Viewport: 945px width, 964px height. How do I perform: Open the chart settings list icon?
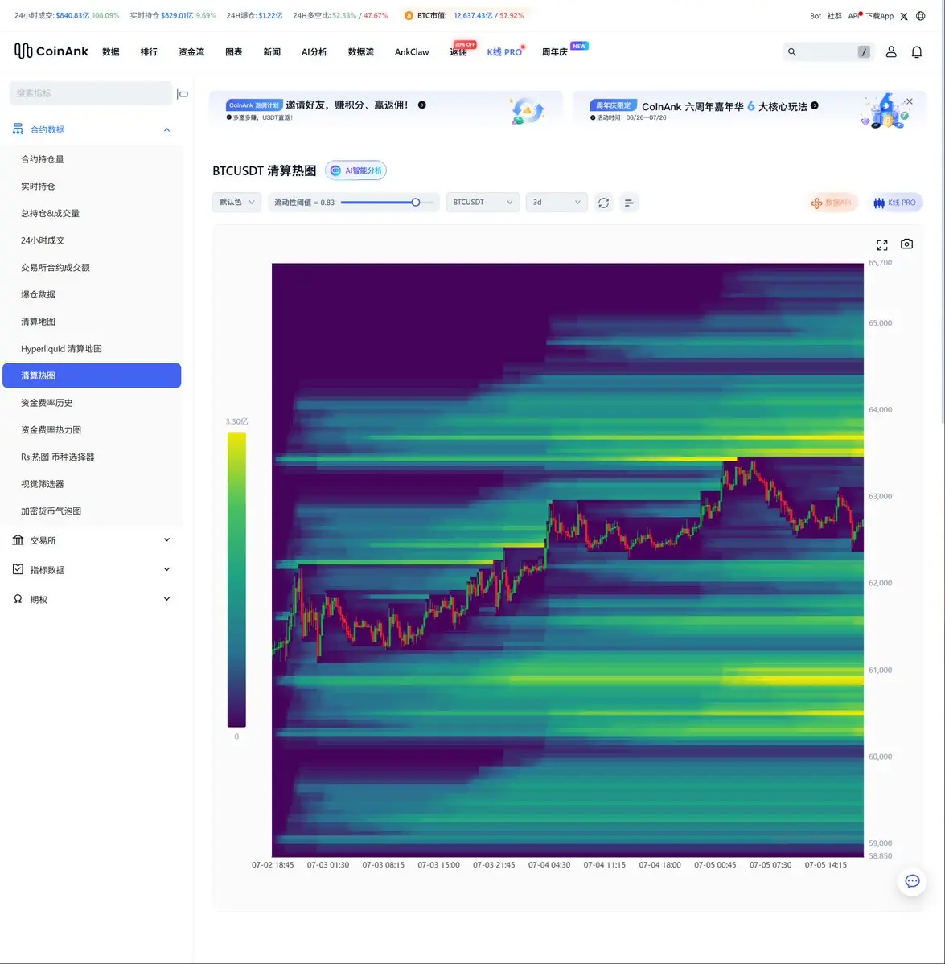(x=628, y=203)
